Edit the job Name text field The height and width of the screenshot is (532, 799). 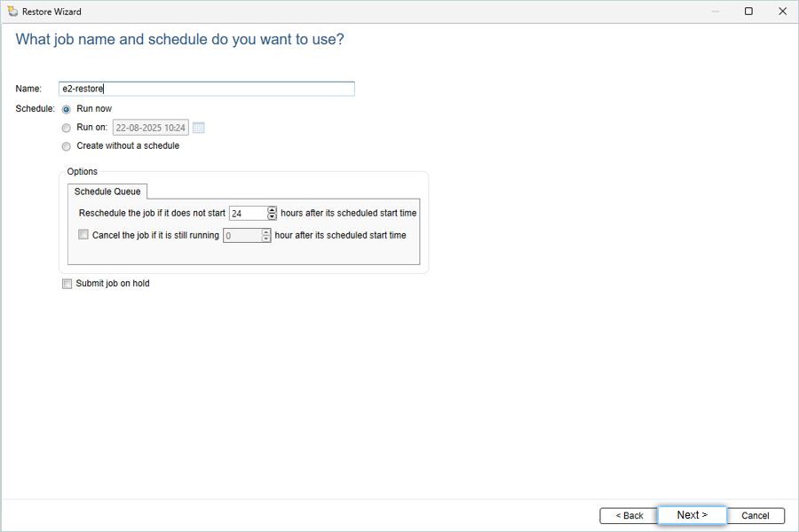click(206, 89)
